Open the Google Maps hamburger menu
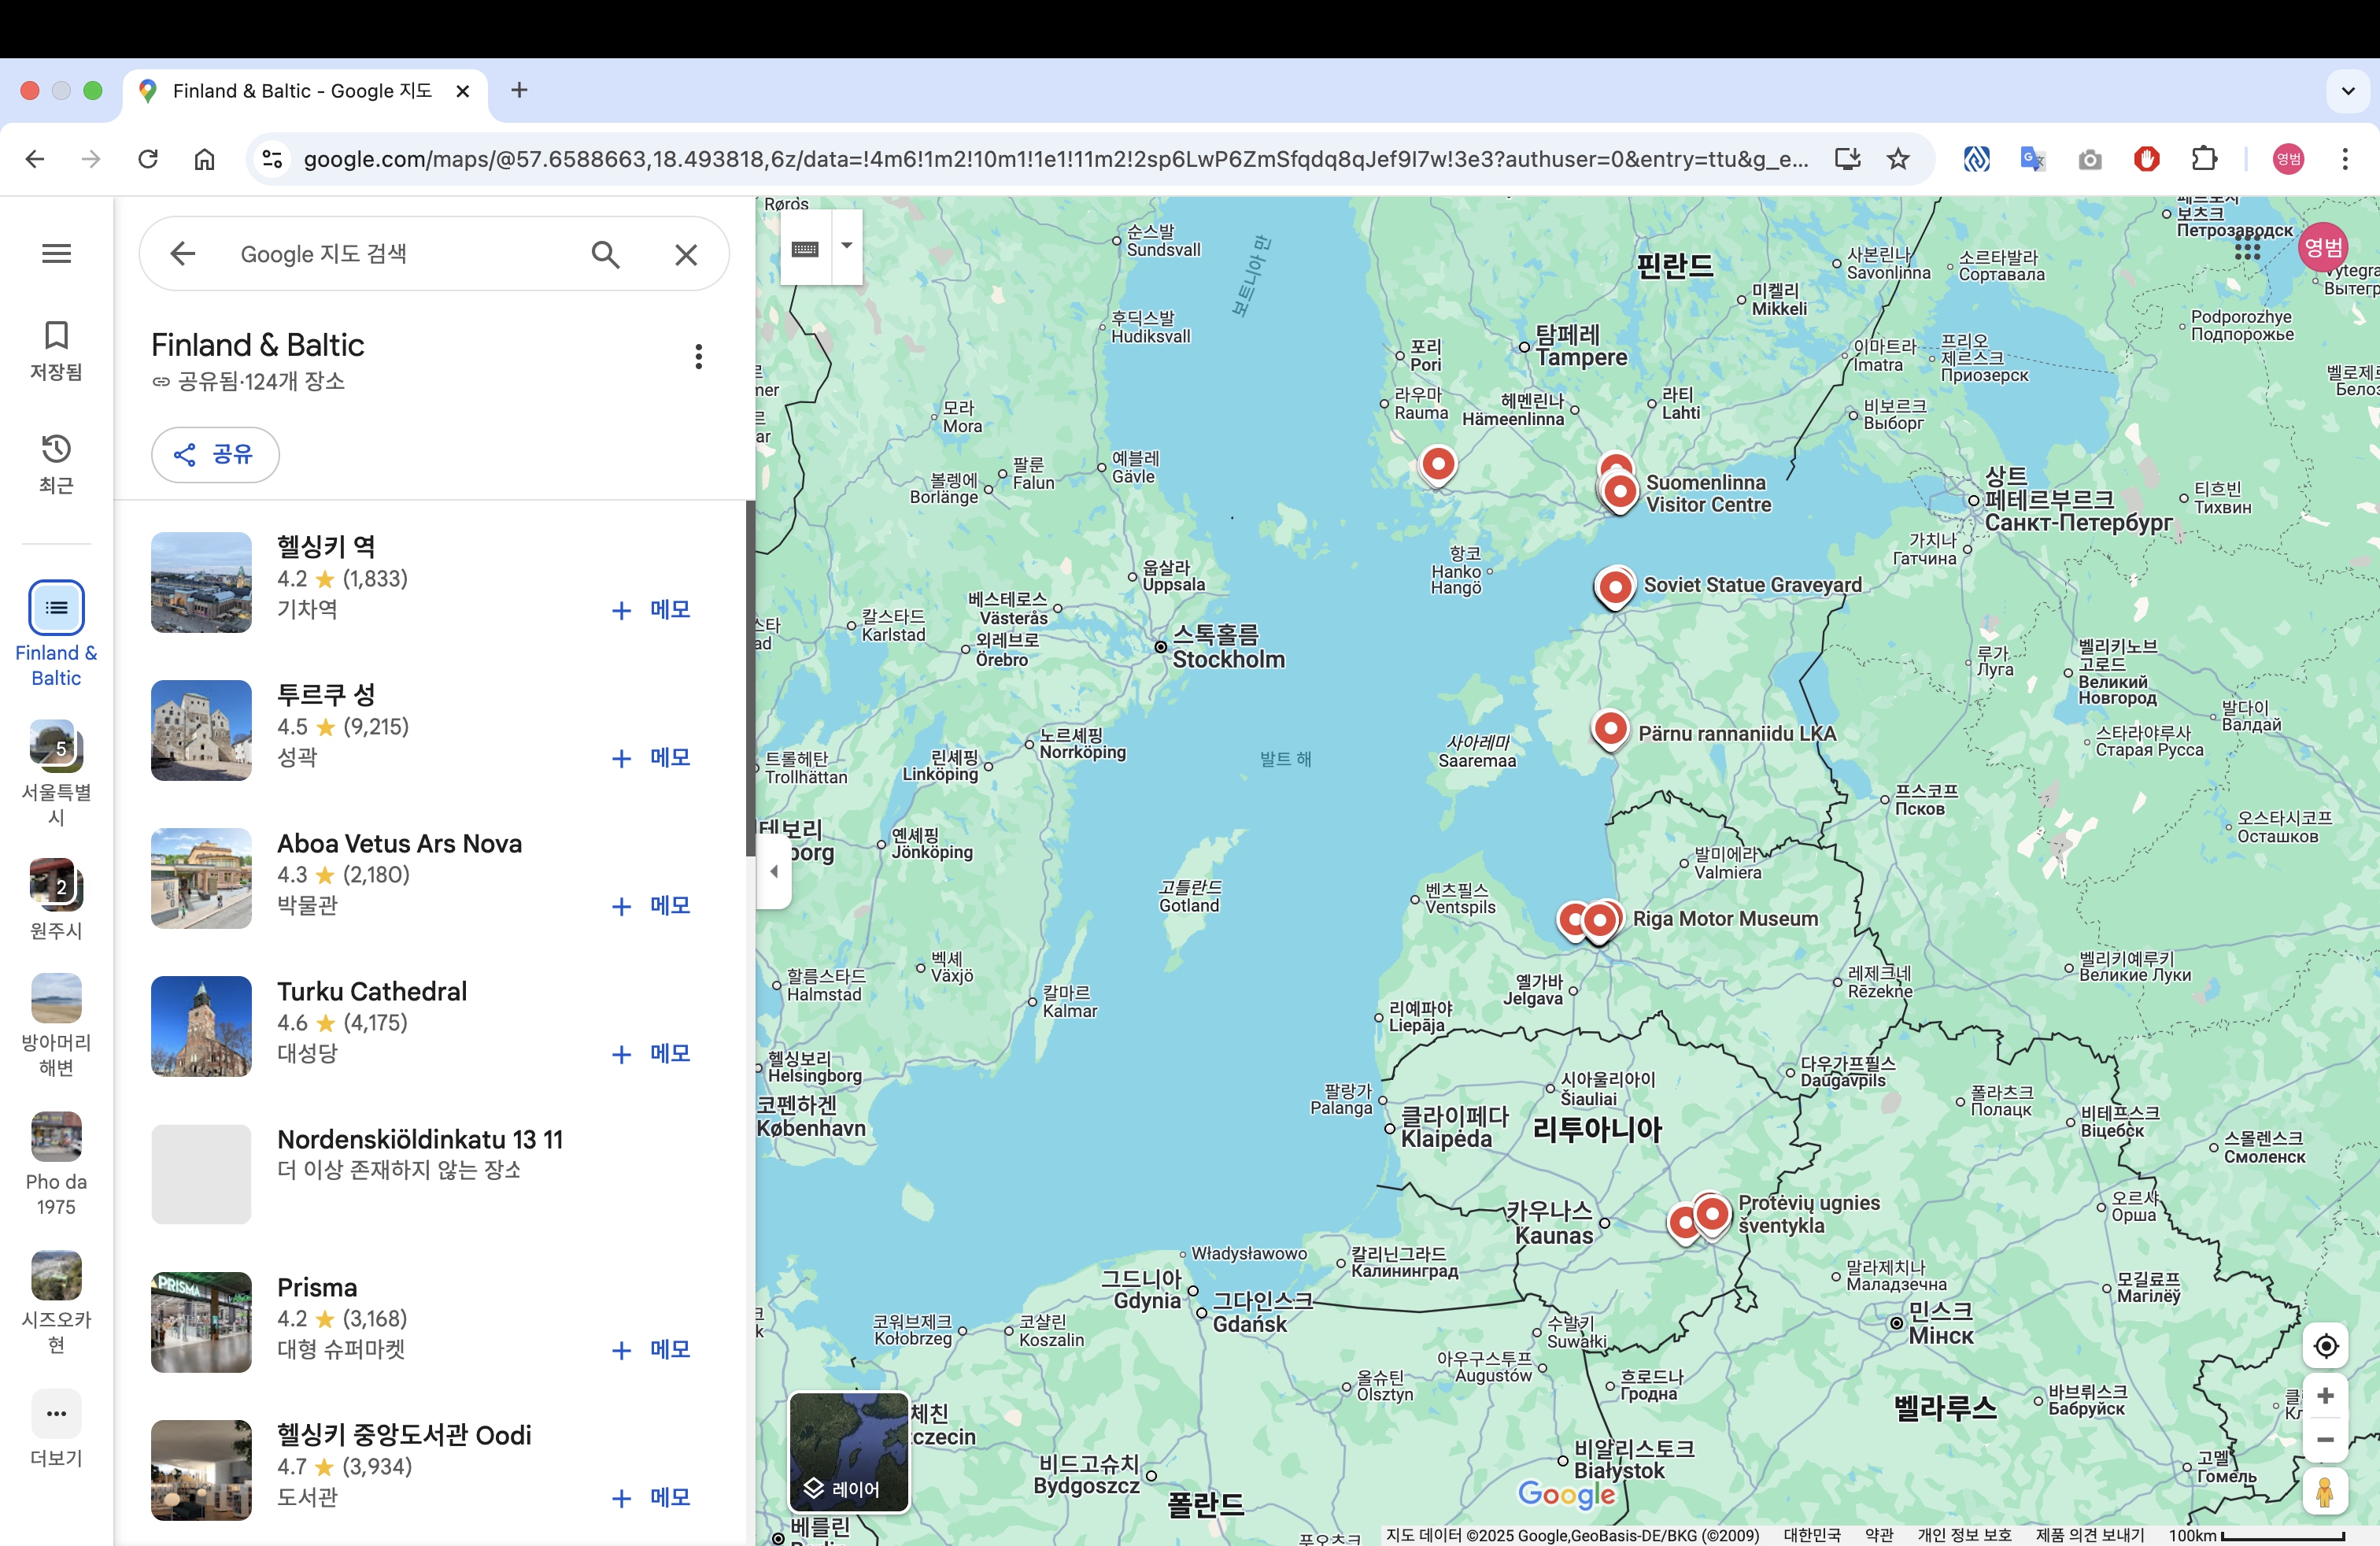The width and height of the screenshot is (2380, 1546). (56, 254)
